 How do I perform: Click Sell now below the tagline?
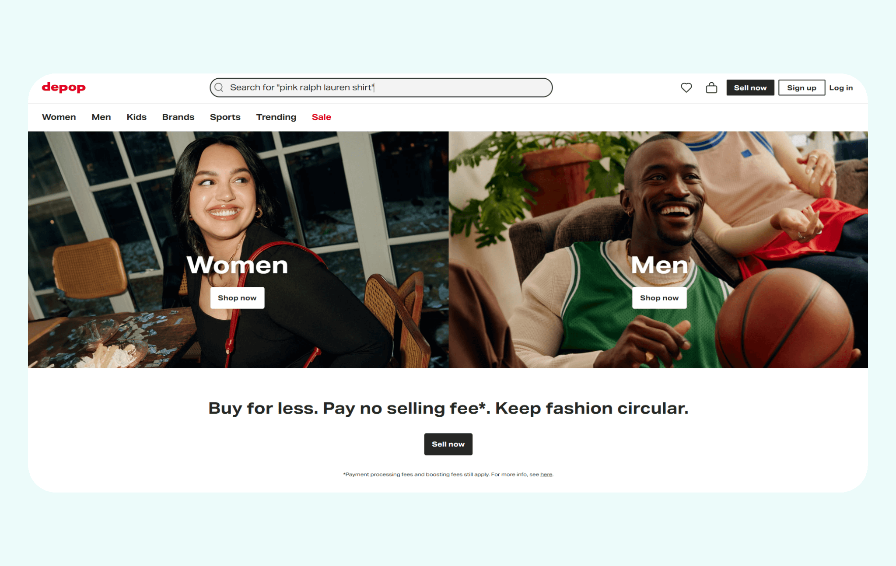(x=448, y=444)
